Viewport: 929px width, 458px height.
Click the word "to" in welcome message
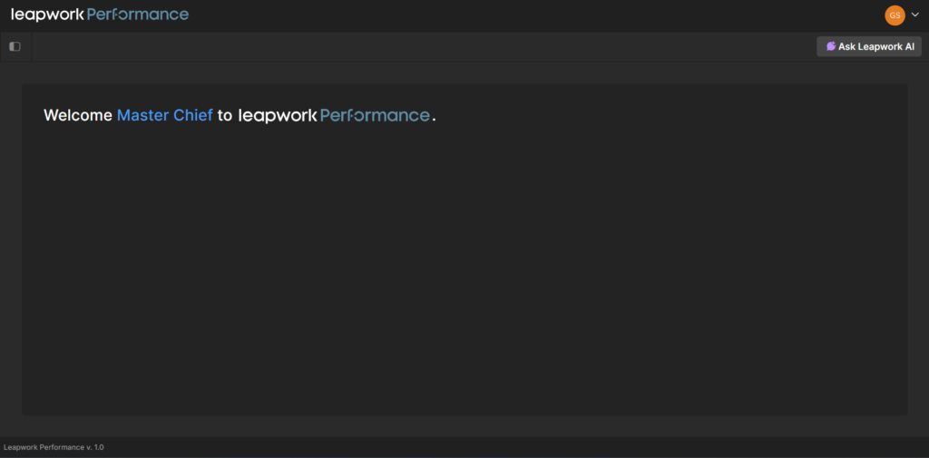point(225,115)
